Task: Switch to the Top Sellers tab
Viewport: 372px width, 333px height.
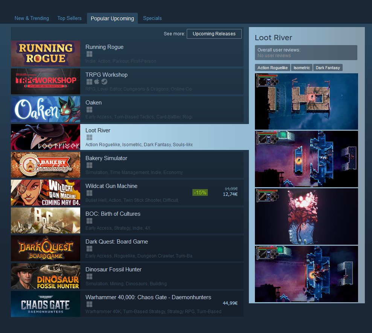Action: coord(69,18)
